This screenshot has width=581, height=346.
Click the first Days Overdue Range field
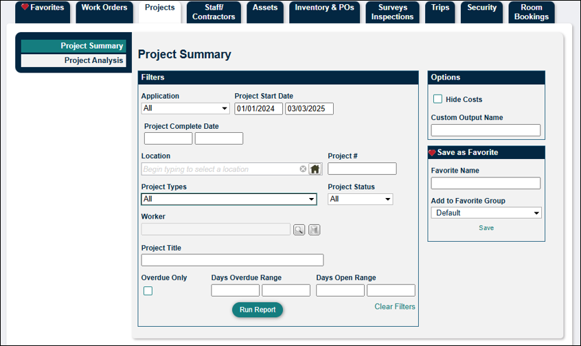coord(236,291)
